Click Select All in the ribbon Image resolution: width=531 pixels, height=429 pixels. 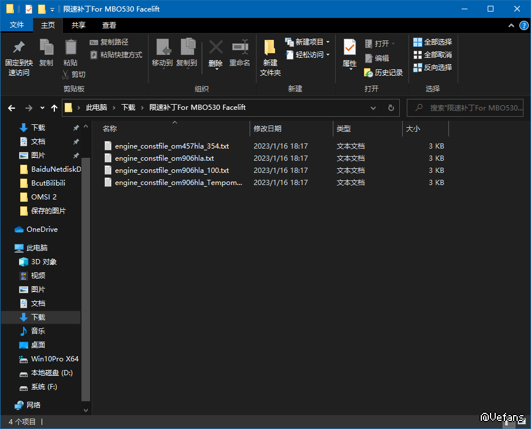tap(433, 42)
